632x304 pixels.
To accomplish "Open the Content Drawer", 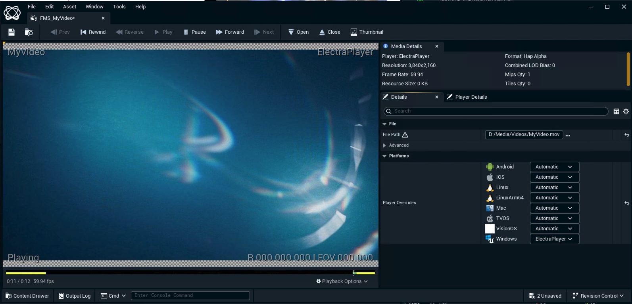I will pyautogui.click(x=27, y=296).
